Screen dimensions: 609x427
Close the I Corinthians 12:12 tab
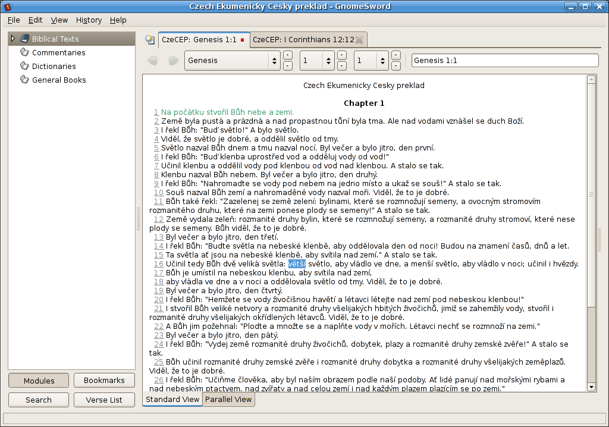click(360, 40)
